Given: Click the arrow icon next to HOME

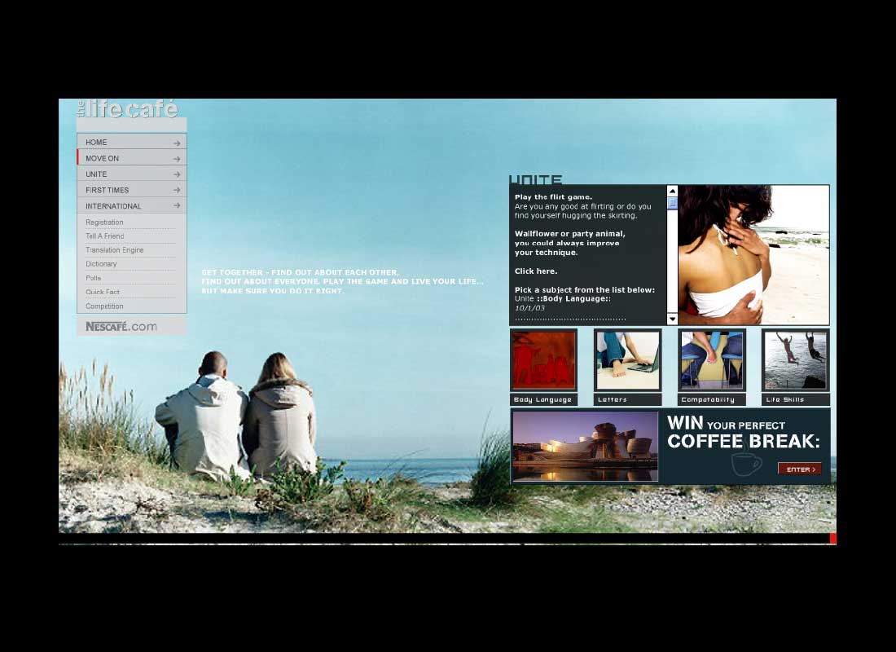Looking at the screenshot, I should (177, 143).
